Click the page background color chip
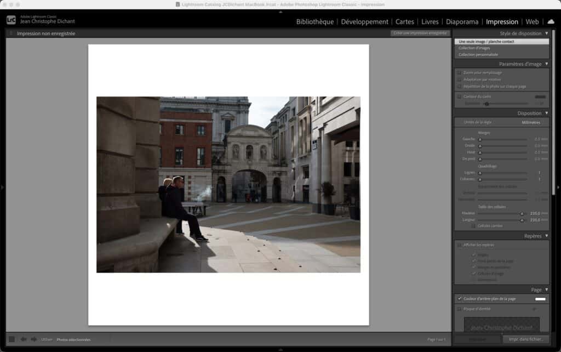The width and height of the screenshot is (561, 352). [x=541, y=299]
